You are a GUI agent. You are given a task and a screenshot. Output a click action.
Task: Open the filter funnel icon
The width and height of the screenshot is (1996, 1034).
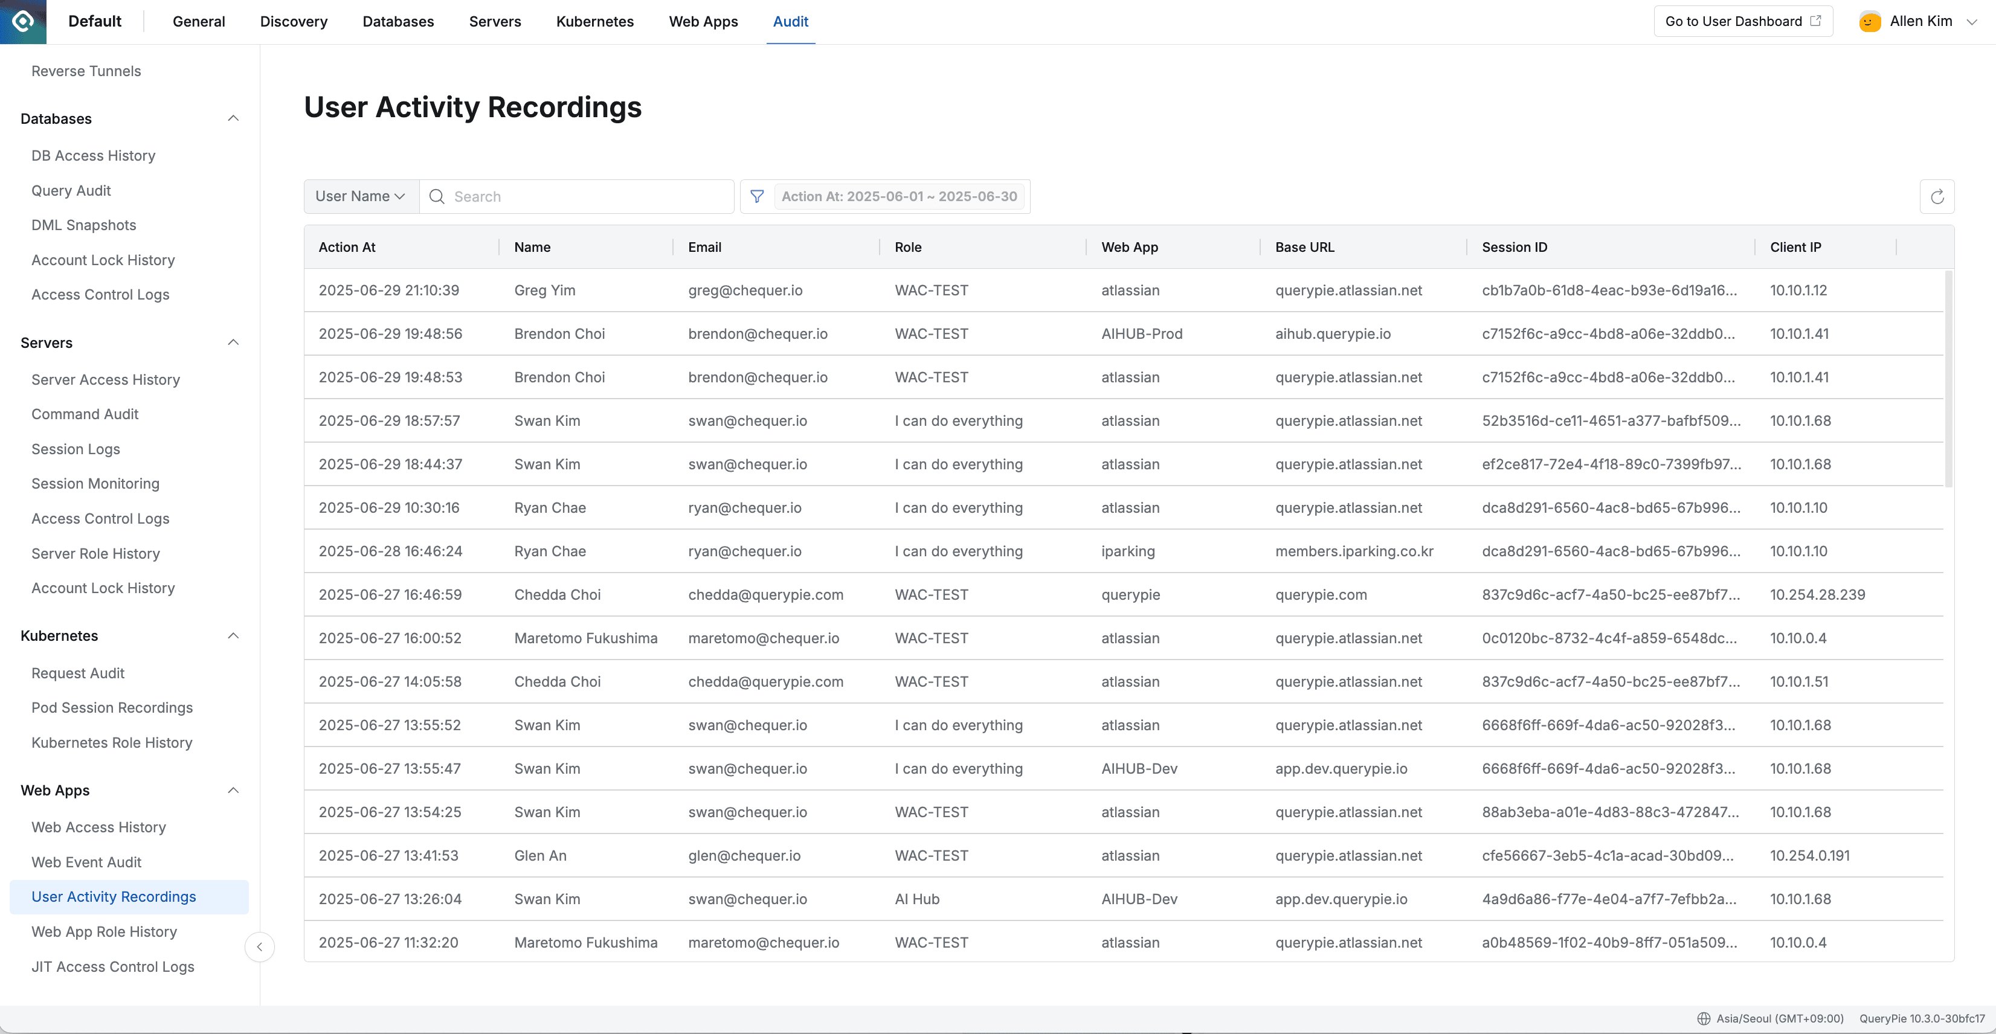coord(757,197)
